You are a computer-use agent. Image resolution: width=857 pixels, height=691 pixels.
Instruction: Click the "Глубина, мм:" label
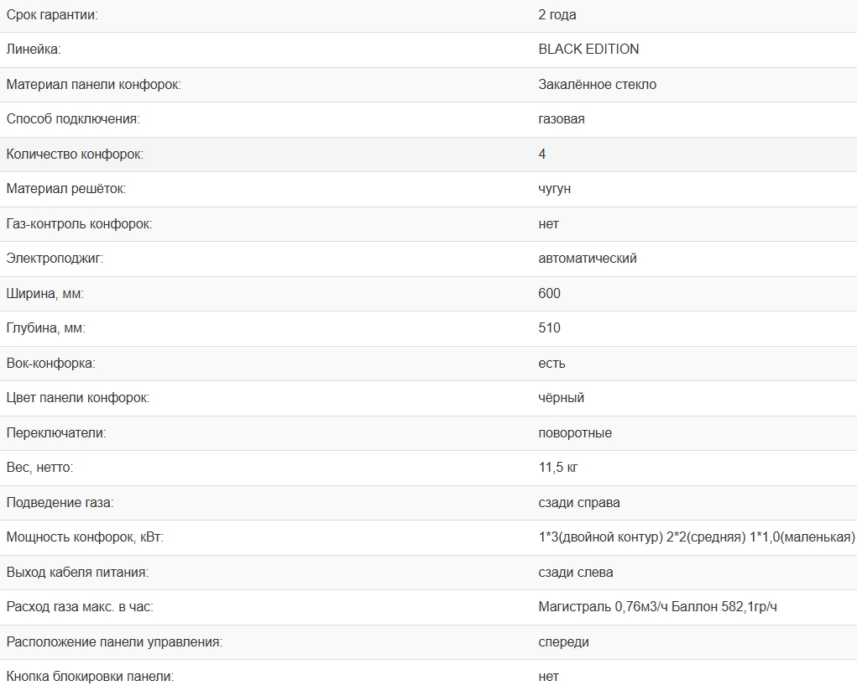tap(46, 328)
